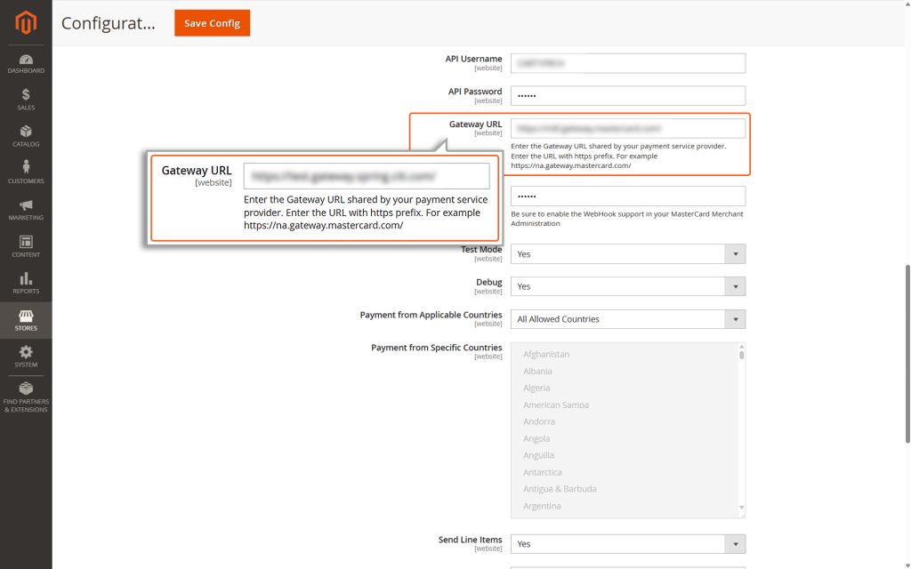Open the Test Mode dropdown
Viewport: 911px width, 569px height.
(x=627, y=253)
